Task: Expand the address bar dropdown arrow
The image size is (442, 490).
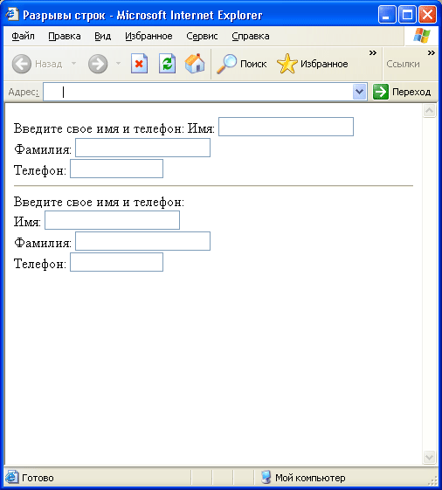Action: click(x=360, y=92)
